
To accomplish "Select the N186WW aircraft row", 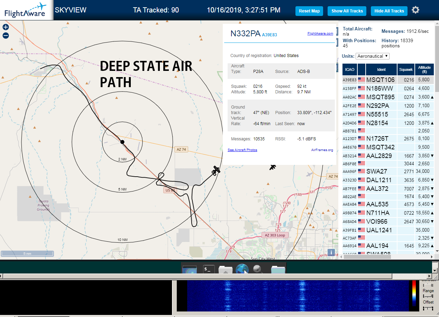I will coord(387,88).
